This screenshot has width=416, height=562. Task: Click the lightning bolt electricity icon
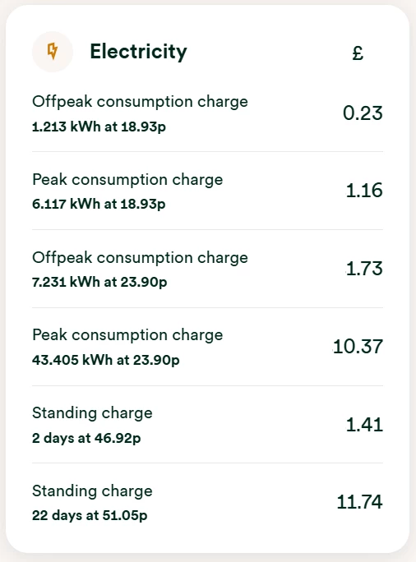pyautogui.click(x=53, y=51)
